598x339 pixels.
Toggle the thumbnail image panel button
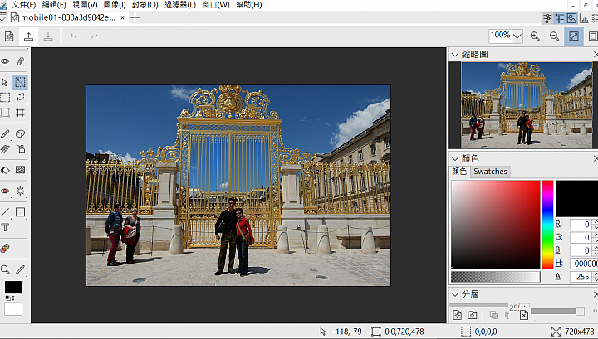click(x=571, y=18)
